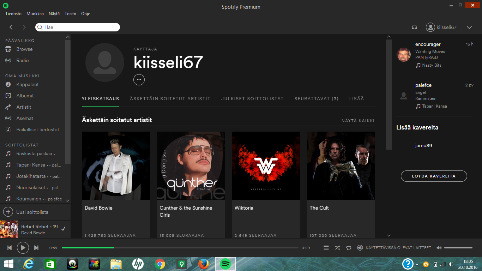Screen dimensions: 482x271
Task: Open the Ohje menu
Action: (85, 14)
